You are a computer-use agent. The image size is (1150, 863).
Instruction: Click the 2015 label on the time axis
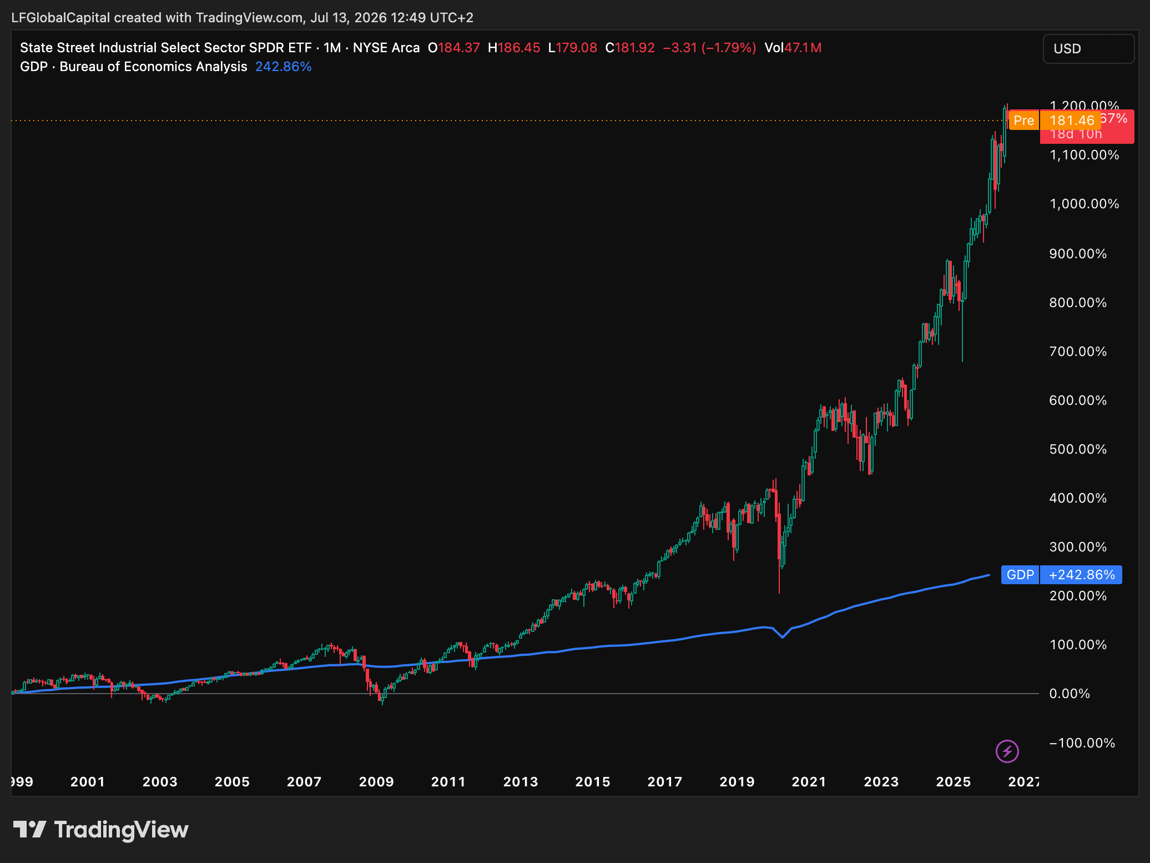593,782
